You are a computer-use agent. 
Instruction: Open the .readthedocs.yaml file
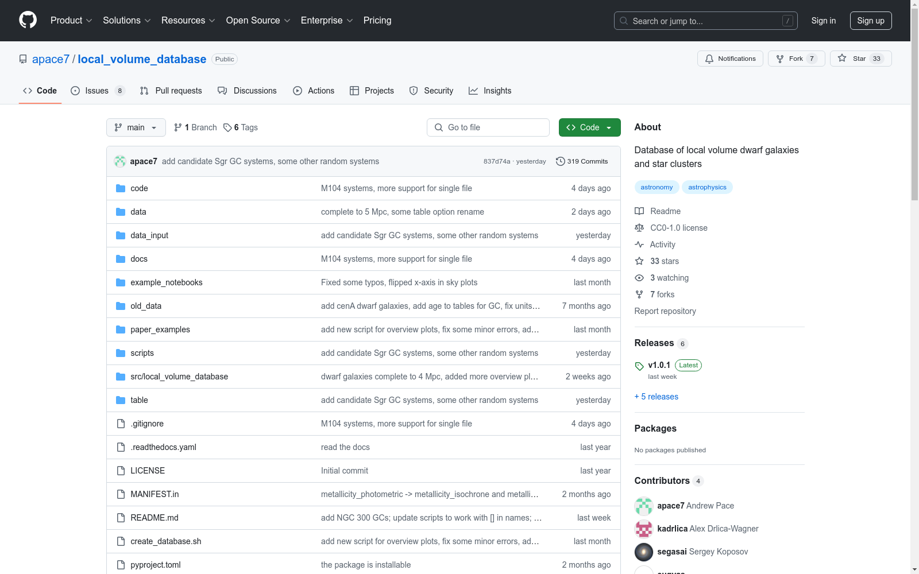[164, 447]
